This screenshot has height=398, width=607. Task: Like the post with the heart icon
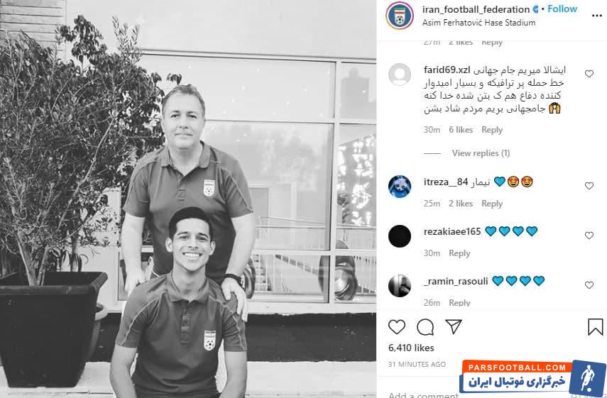[x=397, y=327]
